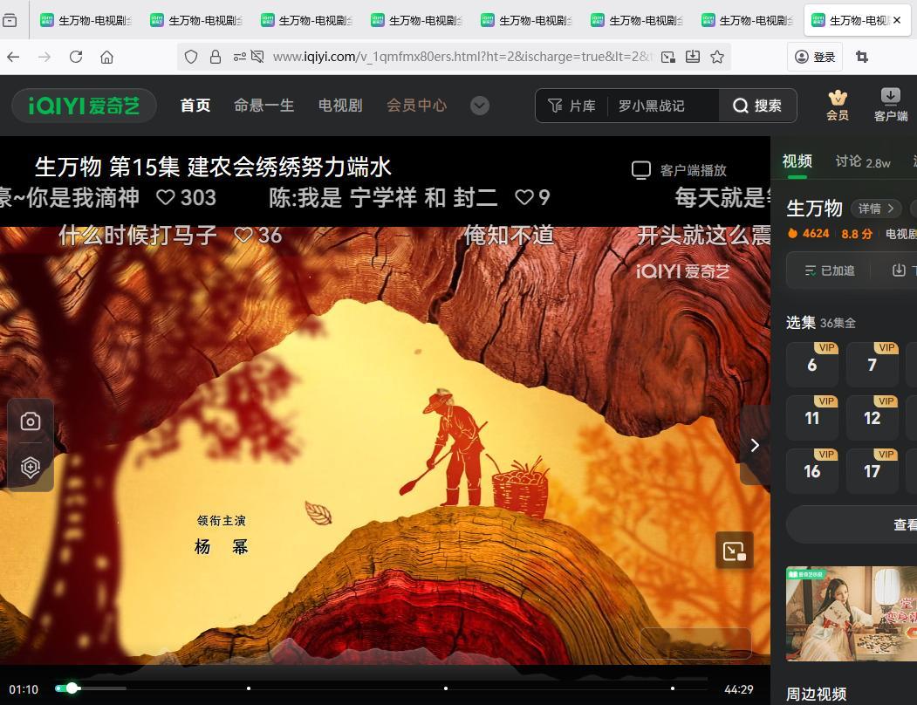The width and height of the screenshot is (917, 705).
Task: Click the iQIYI logo
Action: (x=85, y=106)
